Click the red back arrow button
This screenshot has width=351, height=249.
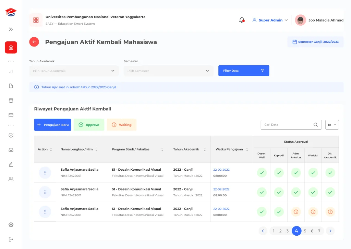pos(34,42)
